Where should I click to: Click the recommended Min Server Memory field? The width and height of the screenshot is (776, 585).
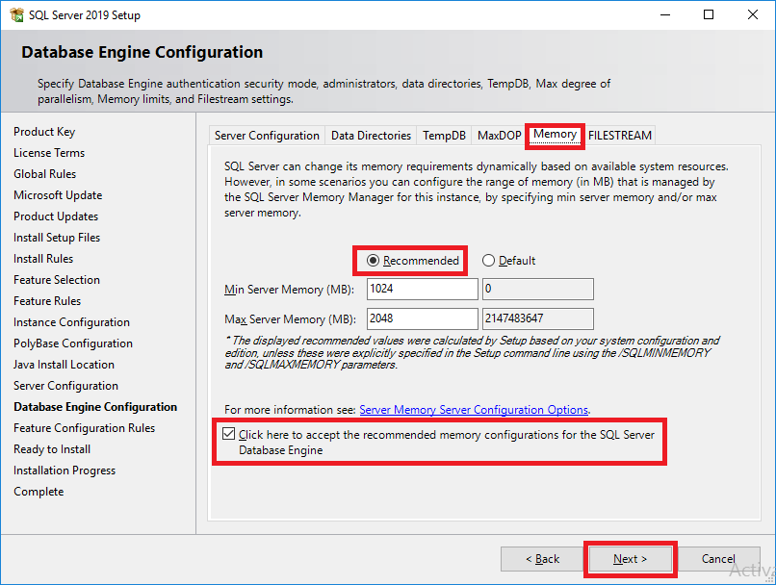[422, 289]
